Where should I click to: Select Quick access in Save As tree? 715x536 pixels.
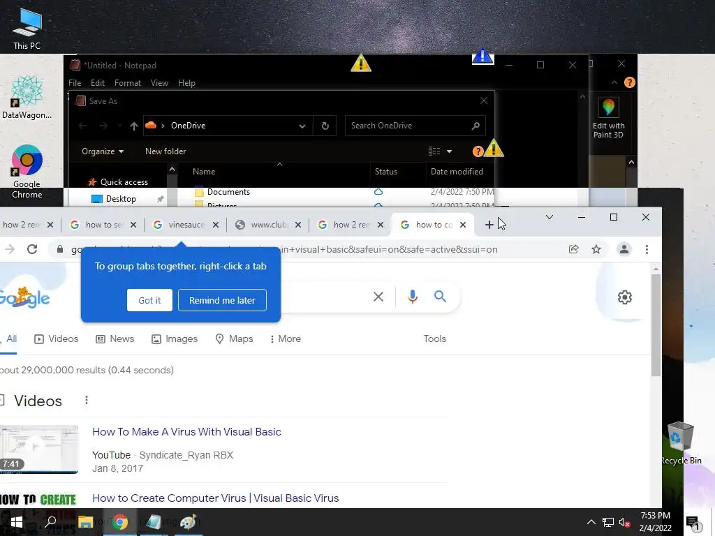(118, 182)
